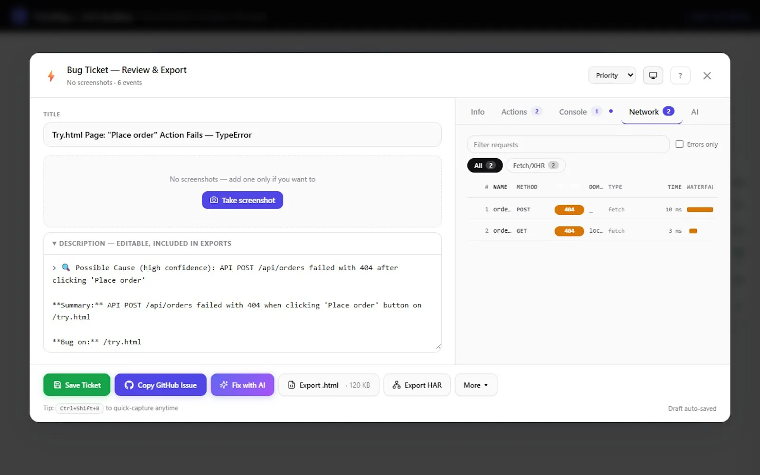Click the Ctrl+Shift+B shortcut hint
The height and width of the screenshot is (475, 760).
[80, 408]
